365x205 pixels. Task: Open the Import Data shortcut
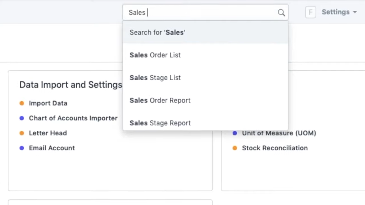point(48,103)
